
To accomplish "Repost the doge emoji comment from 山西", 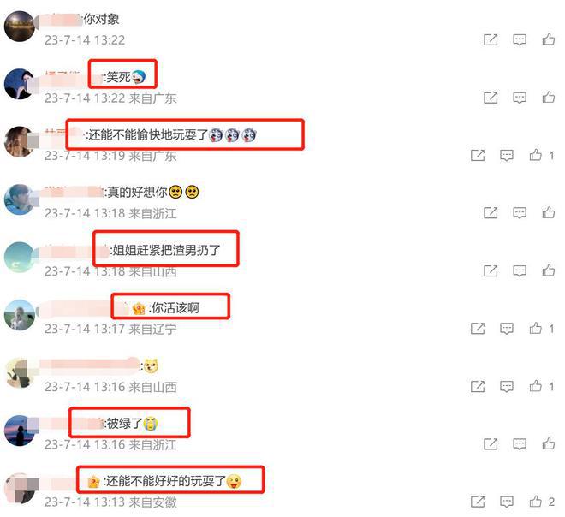I will 478,386.
